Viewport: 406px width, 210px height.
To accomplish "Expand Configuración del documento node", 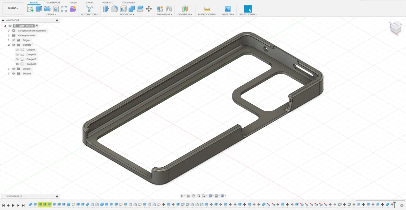I will coord(9,30).
